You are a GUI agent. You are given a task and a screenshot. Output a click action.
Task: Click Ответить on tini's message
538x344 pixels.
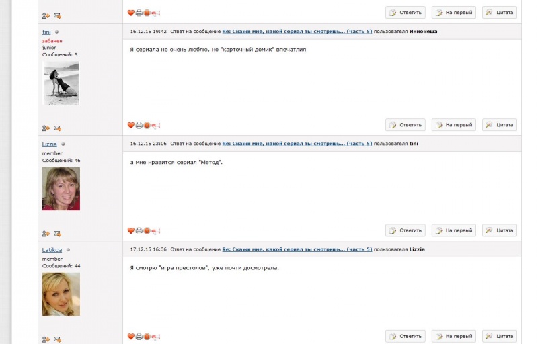(x=406, y=125)
